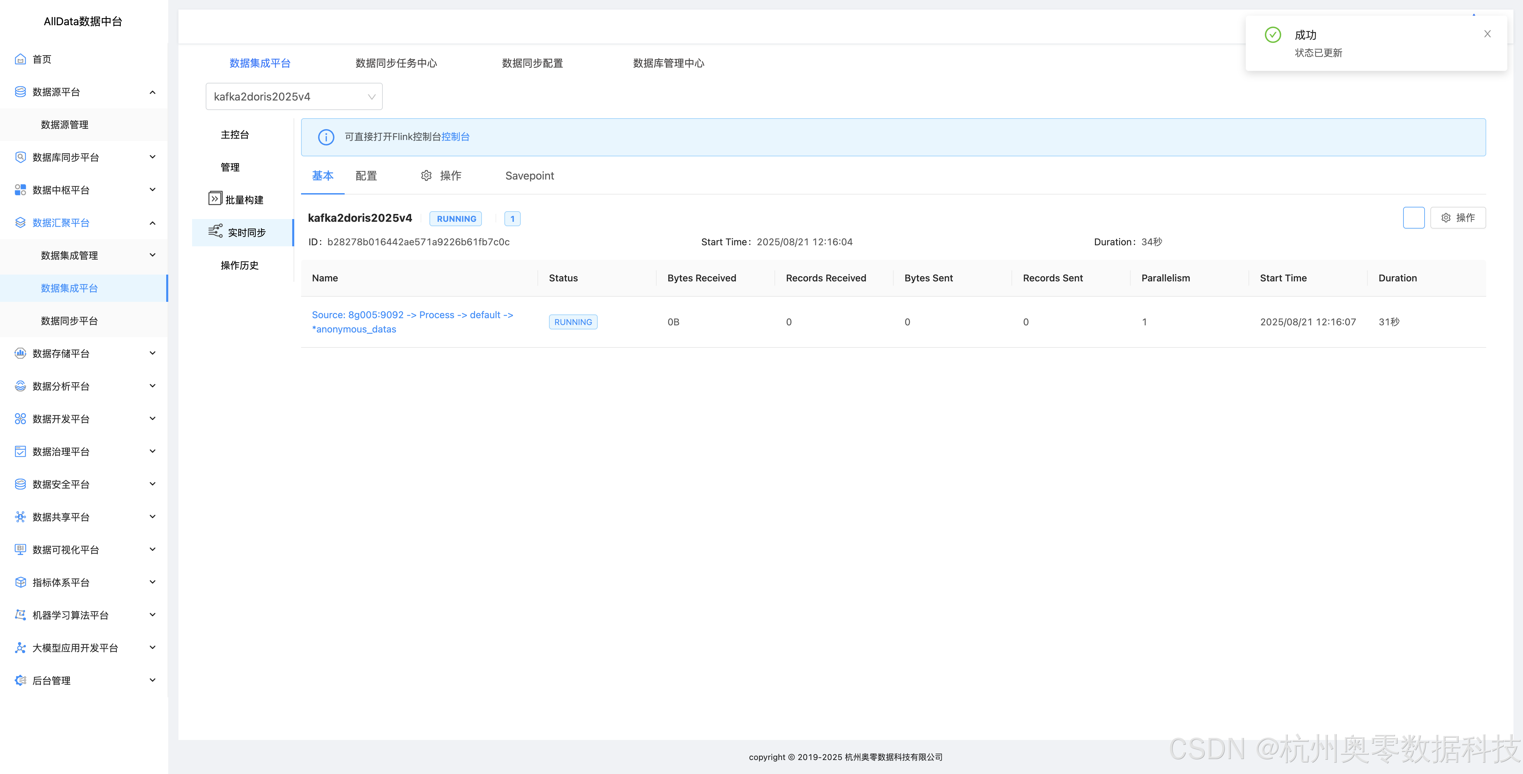Close the 成功 notification popup
This screenshot has height=774, width=1523.
click(1488, 34)
